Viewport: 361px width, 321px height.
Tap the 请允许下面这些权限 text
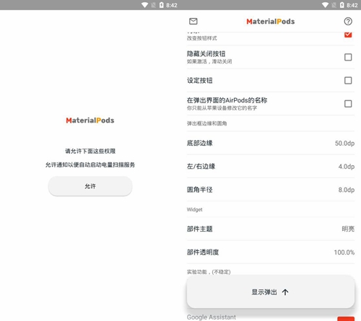(90, 151)
